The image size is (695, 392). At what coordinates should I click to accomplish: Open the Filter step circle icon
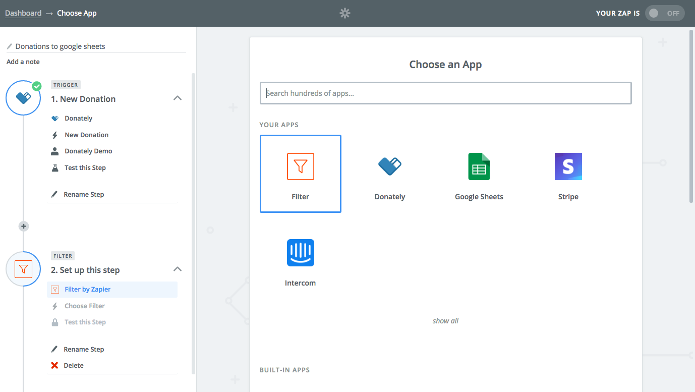[x=23, y=269]
